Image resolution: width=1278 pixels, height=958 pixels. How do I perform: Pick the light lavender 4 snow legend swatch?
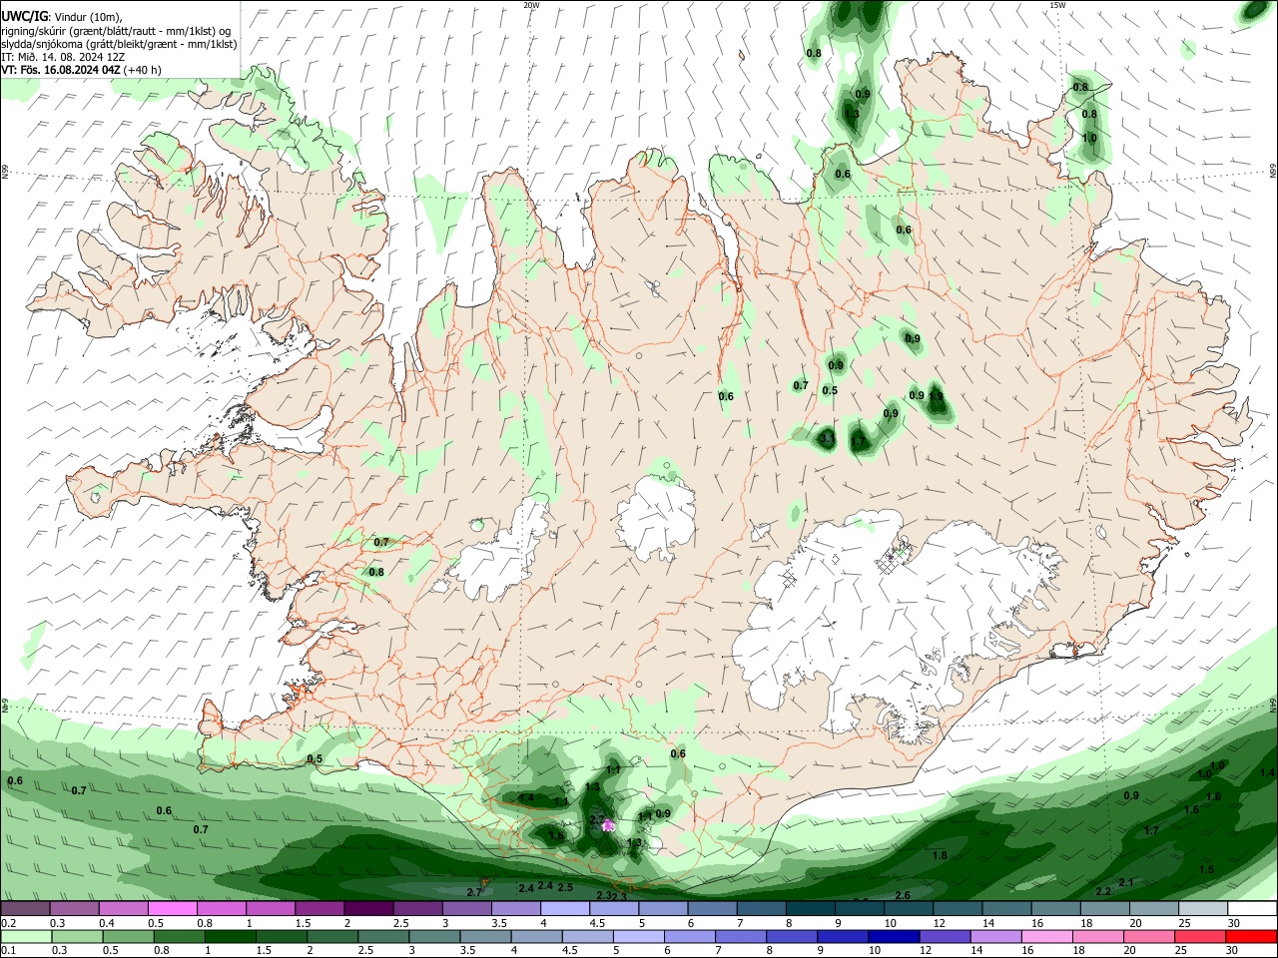tap(563, 908)
